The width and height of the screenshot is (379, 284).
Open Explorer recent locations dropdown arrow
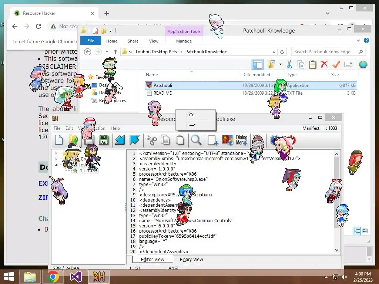coord(107,52)
